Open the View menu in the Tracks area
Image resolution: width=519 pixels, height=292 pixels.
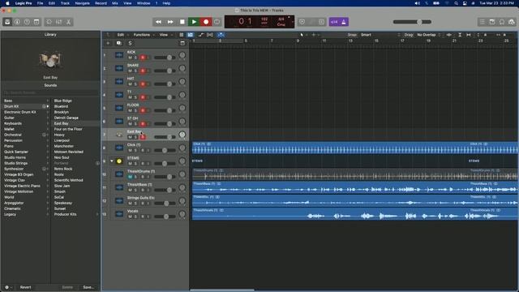(164, 35)
